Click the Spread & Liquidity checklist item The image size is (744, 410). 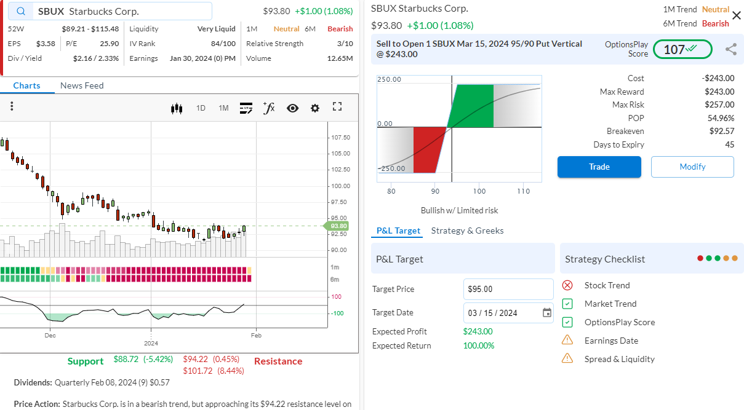pos(620,359)
